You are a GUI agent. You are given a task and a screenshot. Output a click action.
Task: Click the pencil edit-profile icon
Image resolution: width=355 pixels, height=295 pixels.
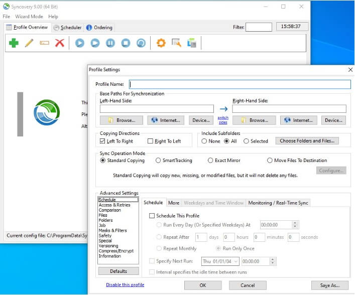29,43
